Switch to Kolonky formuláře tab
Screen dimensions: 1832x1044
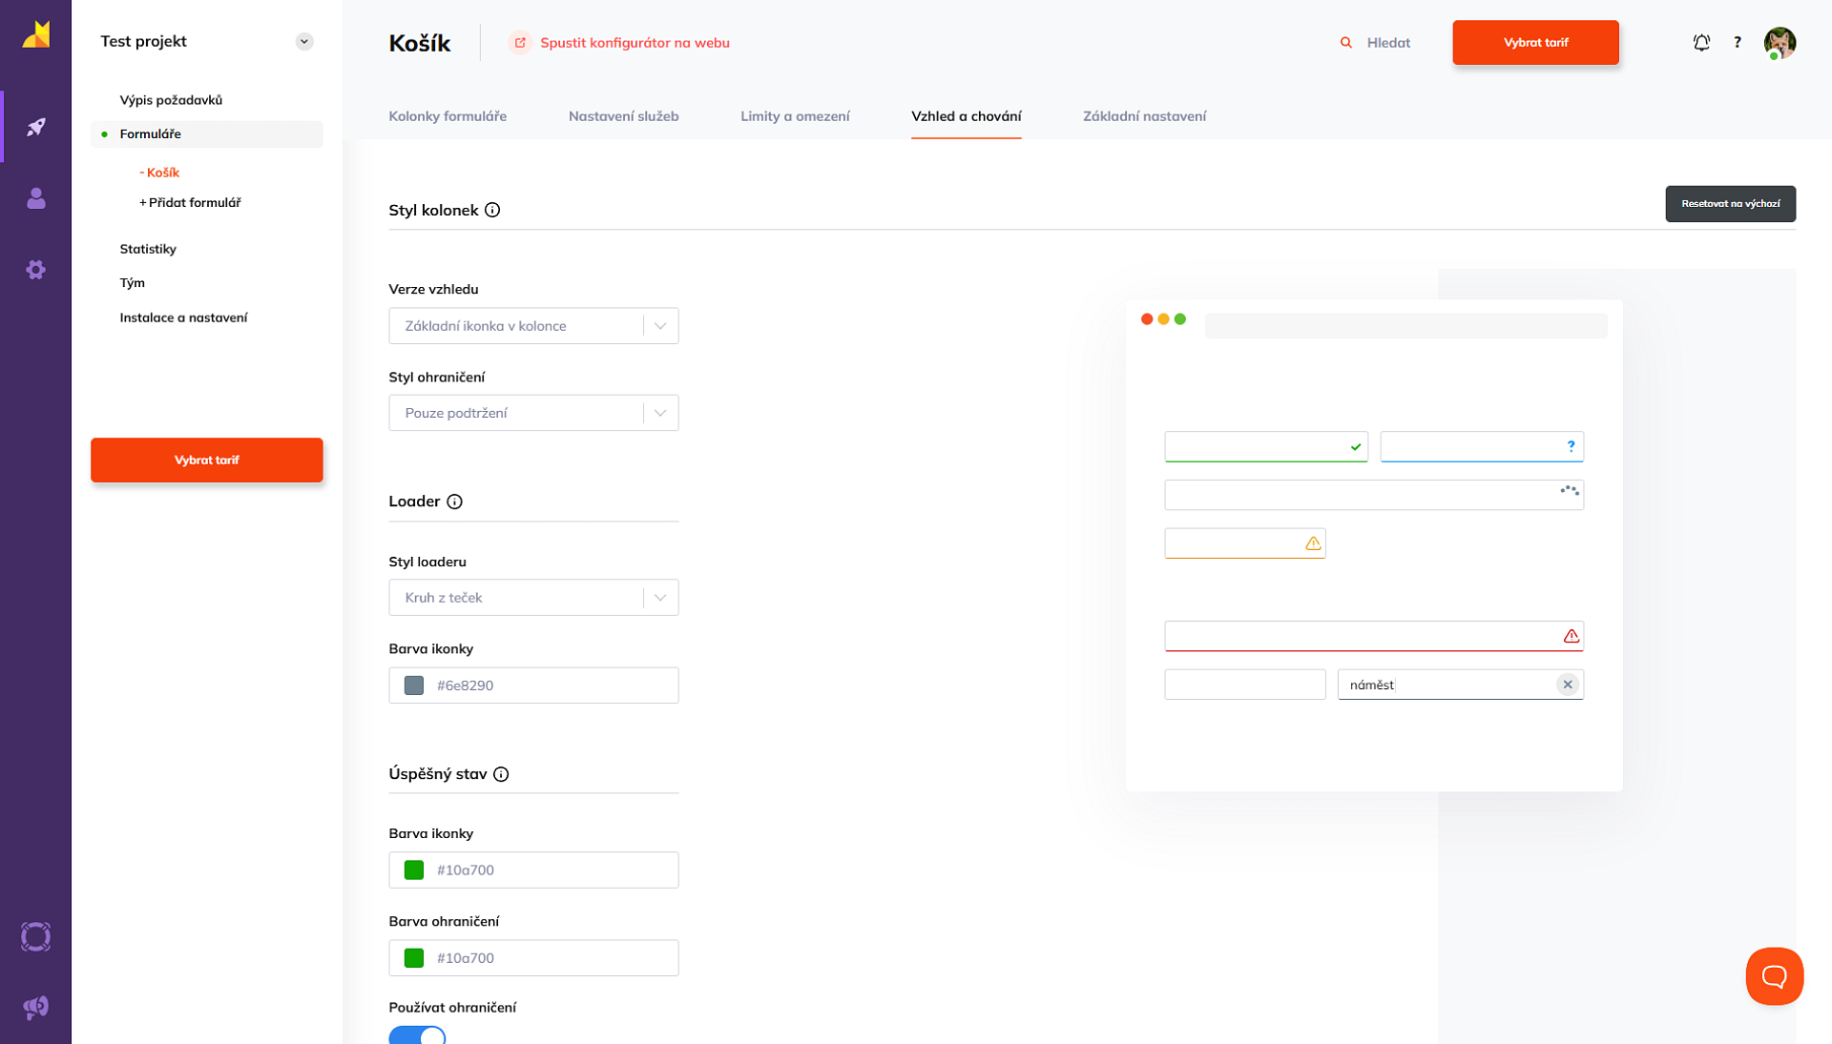pyautogui.click(x=448, y=116)
